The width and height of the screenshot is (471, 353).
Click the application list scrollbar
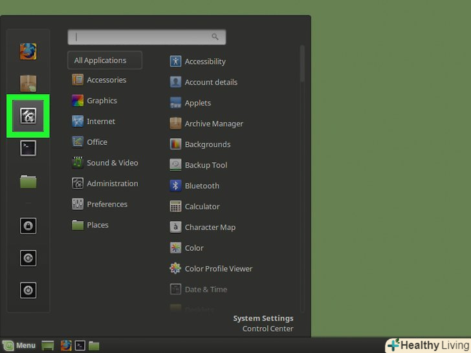point(302,65)
